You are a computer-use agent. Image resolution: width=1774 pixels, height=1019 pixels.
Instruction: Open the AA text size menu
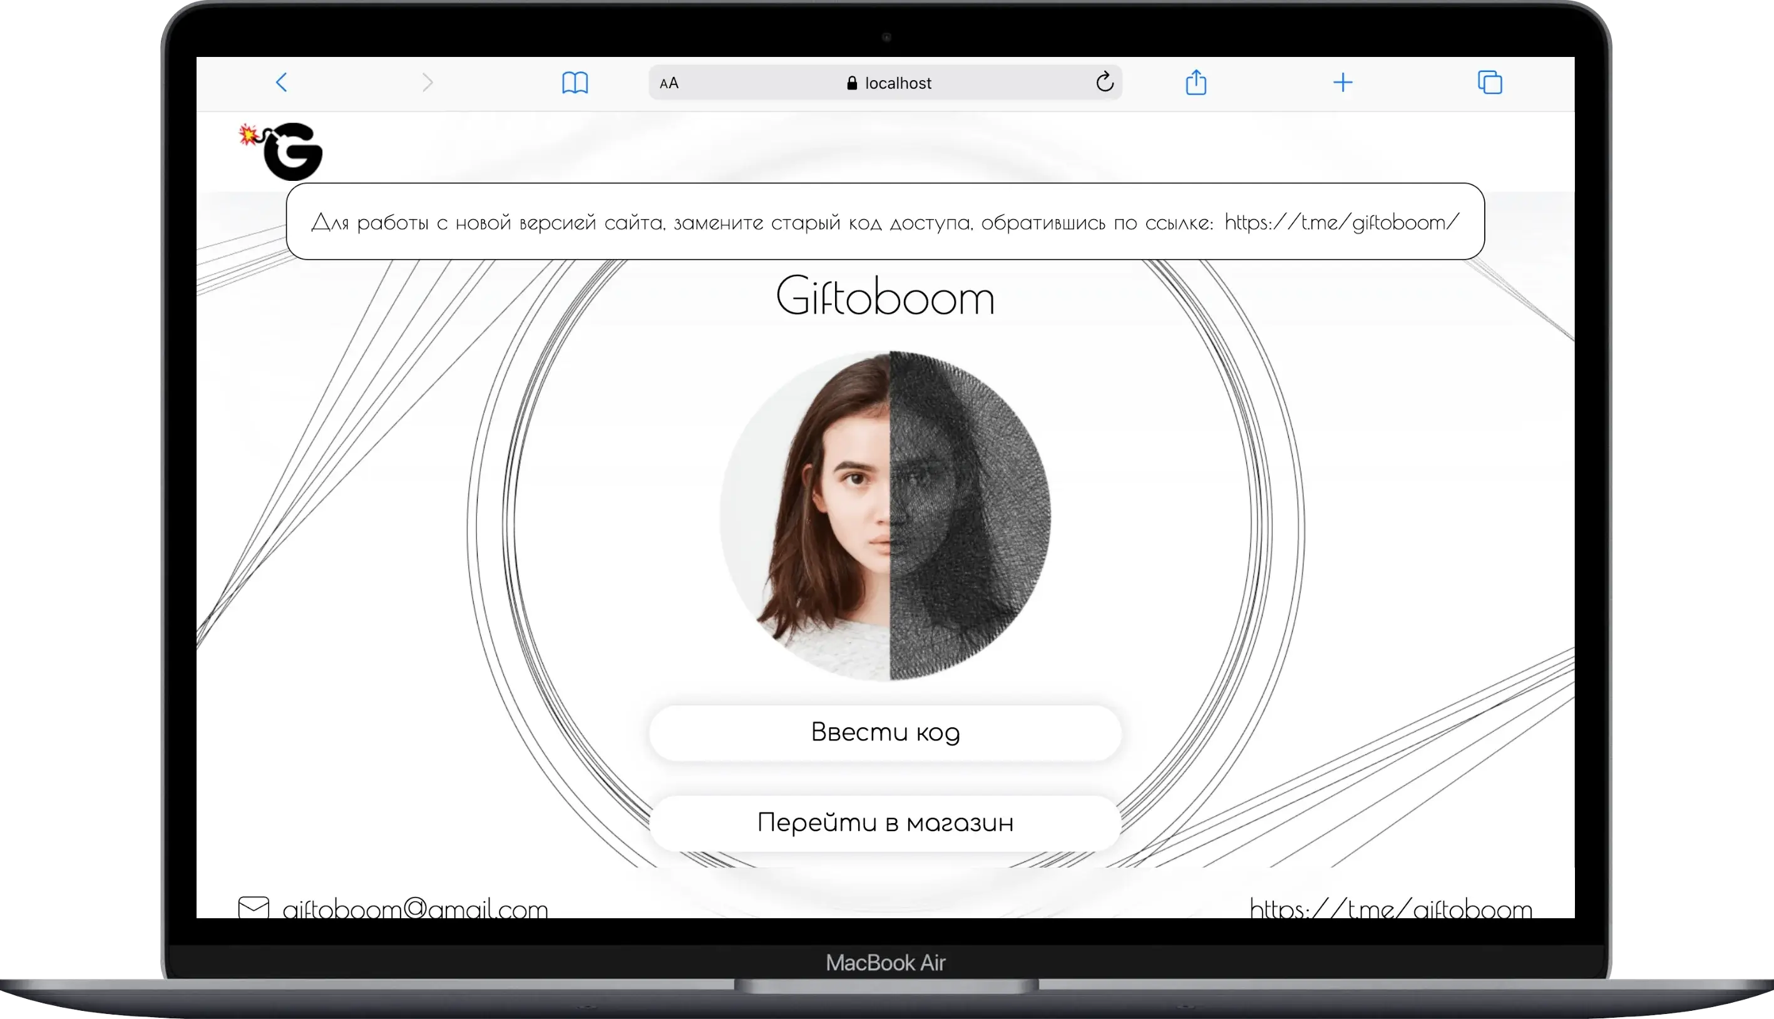point(669,83)
